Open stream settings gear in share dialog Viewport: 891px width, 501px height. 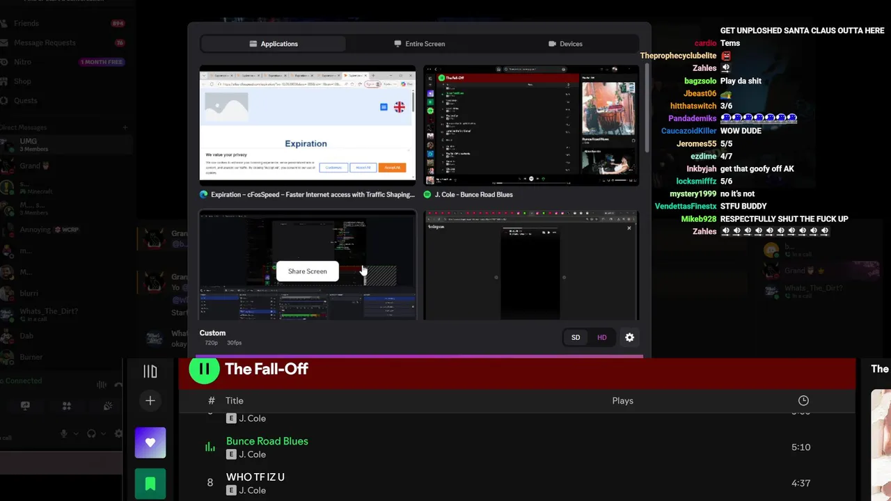(629, 337)
